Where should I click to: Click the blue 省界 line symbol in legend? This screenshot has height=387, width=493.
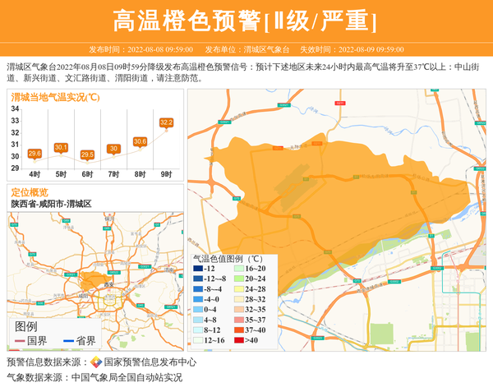[x=67, y=341]
